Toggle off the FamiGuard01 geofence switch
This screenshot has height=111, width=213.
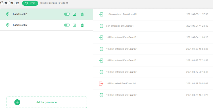click(x=67, y=14)
